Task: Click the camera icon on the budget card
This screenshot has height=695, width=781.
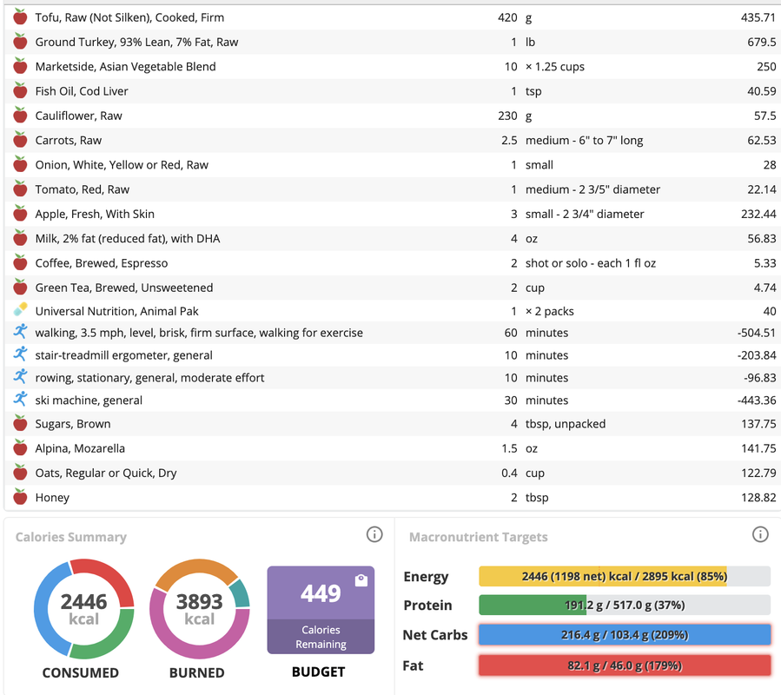Action: [361, 580]
